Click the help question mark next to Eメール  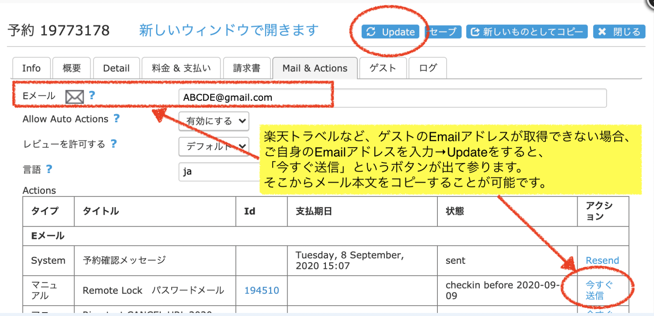point(92,95)
